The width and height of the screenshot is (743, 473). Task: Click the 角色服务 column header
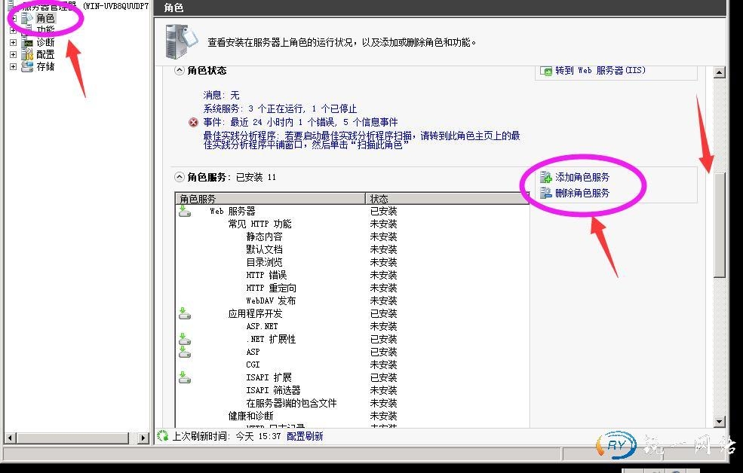coord(270,199)
